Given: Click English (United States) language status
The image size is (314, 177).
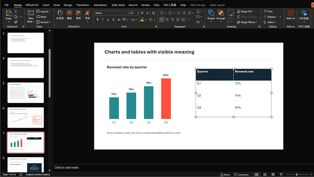Looking at the screenshot, I should click(38, 174).
